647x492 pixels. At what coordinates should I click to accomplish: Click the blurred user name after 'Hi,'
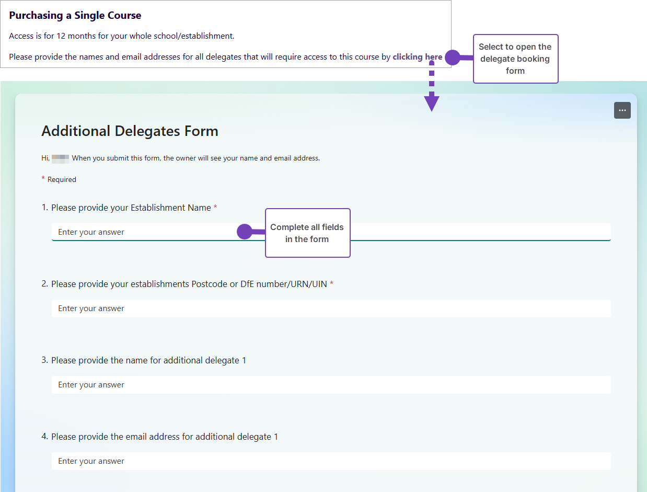[x=61, y=158]
